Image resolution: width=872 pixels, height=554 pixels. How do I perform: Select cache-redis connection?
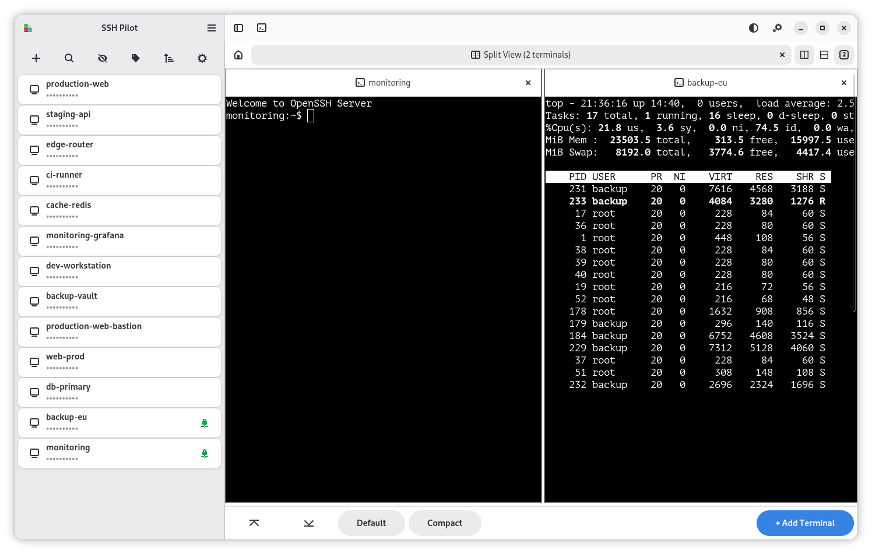119,211
